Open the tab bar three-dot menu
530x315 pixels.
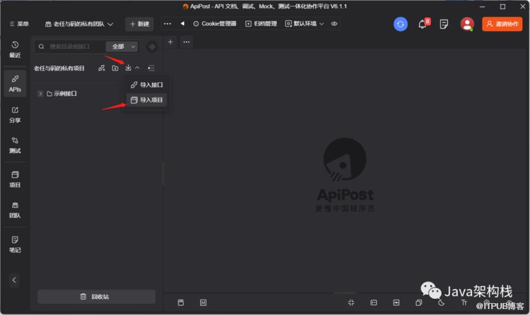[186, 42]
